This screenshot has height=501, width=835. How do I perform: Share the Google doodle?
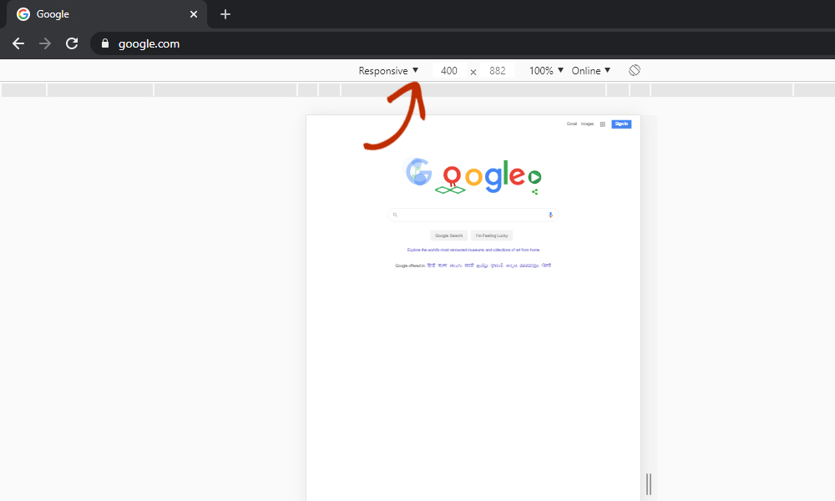click(x=534, y=192)
